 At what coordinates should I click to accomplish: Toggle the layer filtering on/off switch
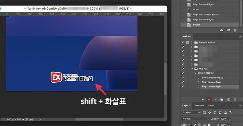[x=230, y=112]
